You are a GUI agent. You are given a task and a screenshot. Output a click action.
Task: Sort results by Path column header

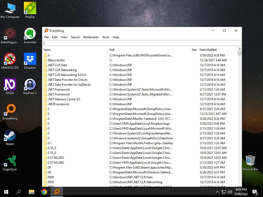tap(140, 50)
